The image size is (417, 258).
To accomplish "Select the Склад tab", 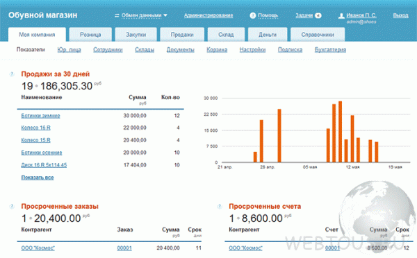I will [x=226, y=35].
